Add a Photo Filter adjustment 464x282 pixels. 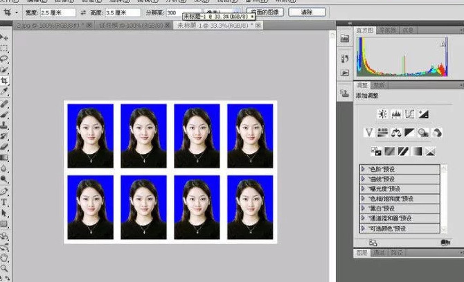point(423,132)
